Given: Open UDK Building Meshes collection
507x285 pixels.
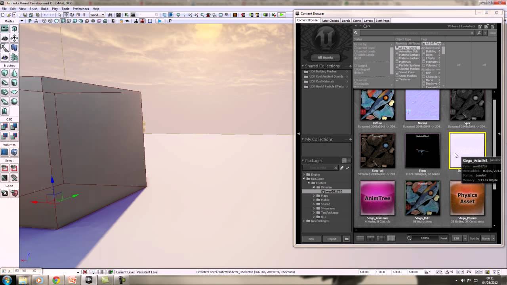Looking at the screenshot, I should 323,72.
